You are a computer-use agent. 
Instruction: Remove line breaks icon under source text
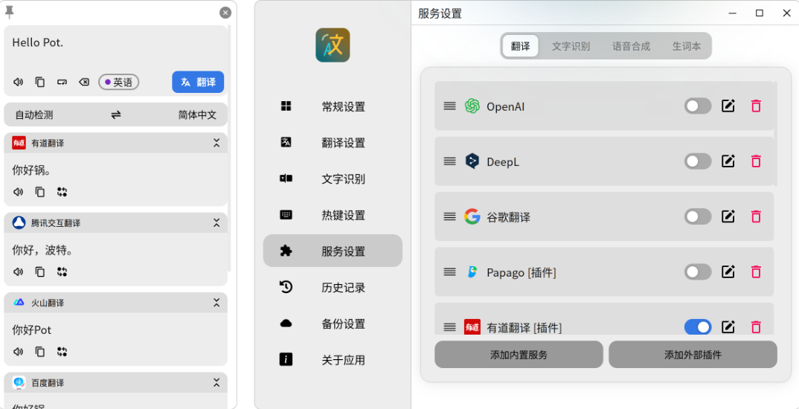(62, 82)
